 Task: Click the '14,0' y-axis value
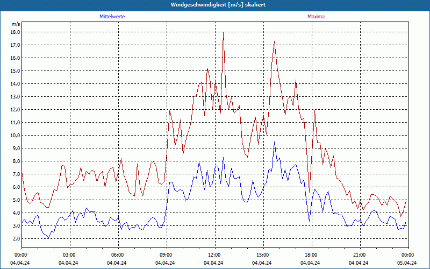(16, 84)
